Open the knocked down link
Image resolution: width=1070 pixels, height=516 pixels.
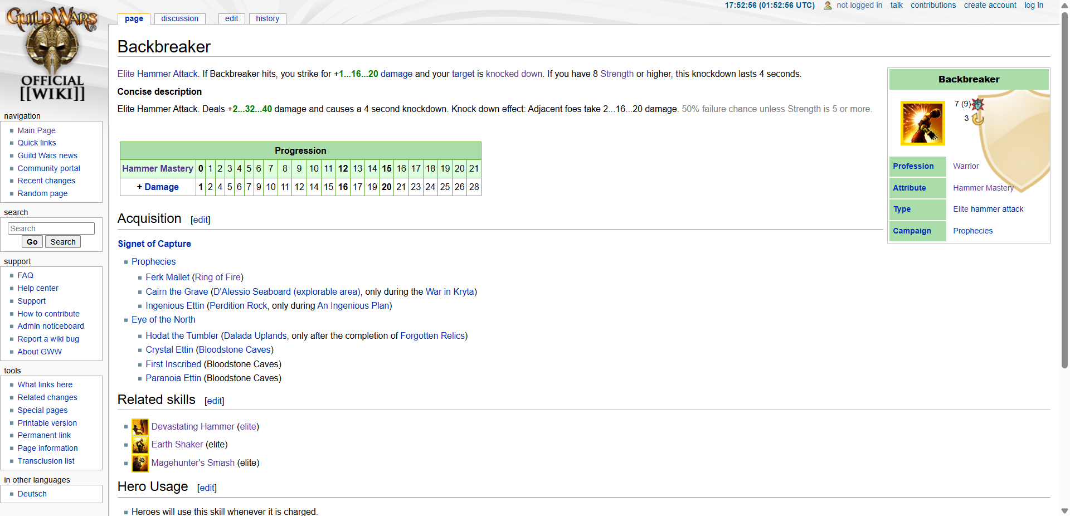[514, 74]
